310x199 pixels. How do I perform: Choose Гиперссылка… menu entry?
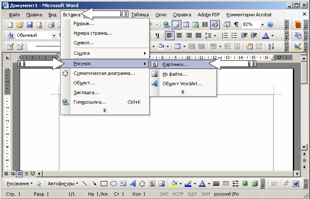click(x=105, y=102)
